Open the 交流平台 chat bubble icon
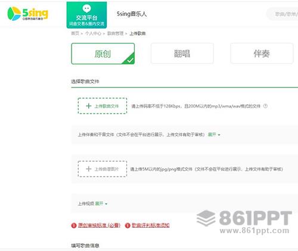The width and height of the screenshot is (298, 251). pos(86,8)
